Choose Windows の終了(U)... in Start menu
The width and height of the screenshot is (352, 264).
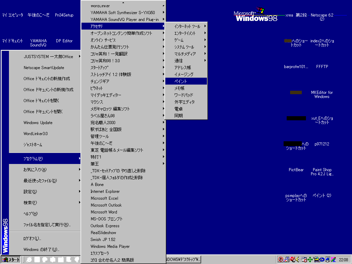(45, 250)
